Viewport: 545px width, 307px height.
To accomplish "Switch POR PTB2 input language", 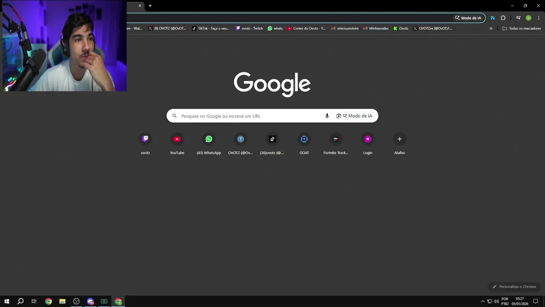I will coord(505,301).
